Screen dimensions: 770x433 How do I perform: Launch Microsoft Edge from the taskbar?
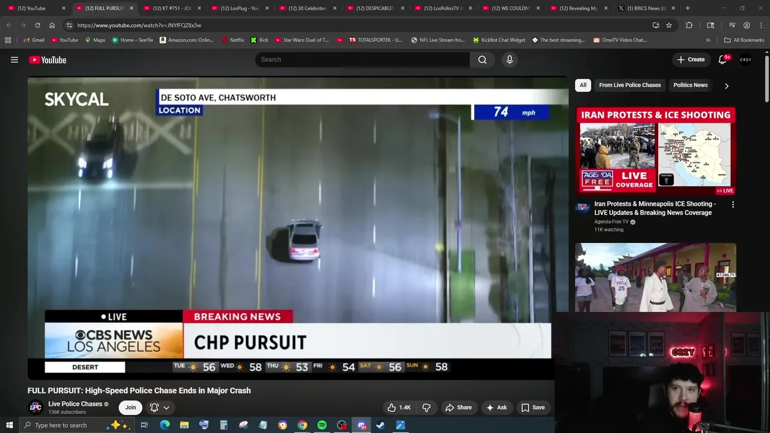click(x=164, y=425)
